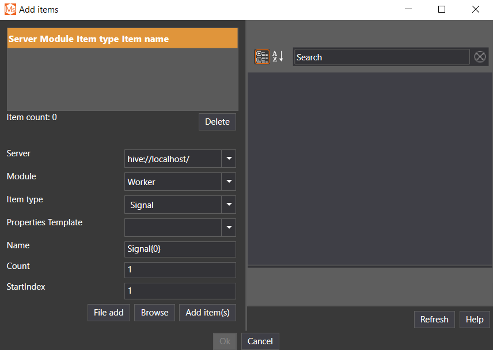Click the Delete button
Image resolution: width=493 pixels, height=350 pixels.
pos(217,122)
